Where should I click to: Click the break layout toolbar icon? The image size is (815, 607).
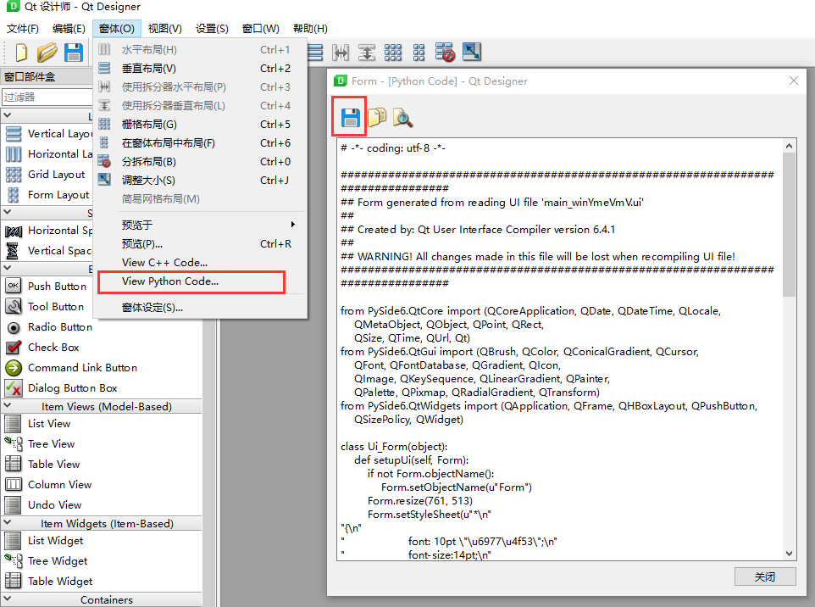pyautogui.click(x=445, y=53)
